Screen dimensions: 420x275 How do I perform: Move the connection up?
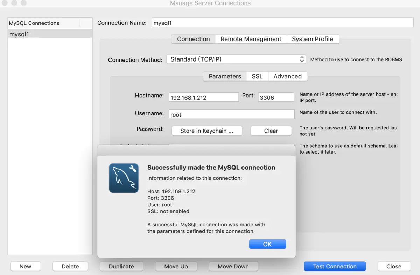(176, 266)
